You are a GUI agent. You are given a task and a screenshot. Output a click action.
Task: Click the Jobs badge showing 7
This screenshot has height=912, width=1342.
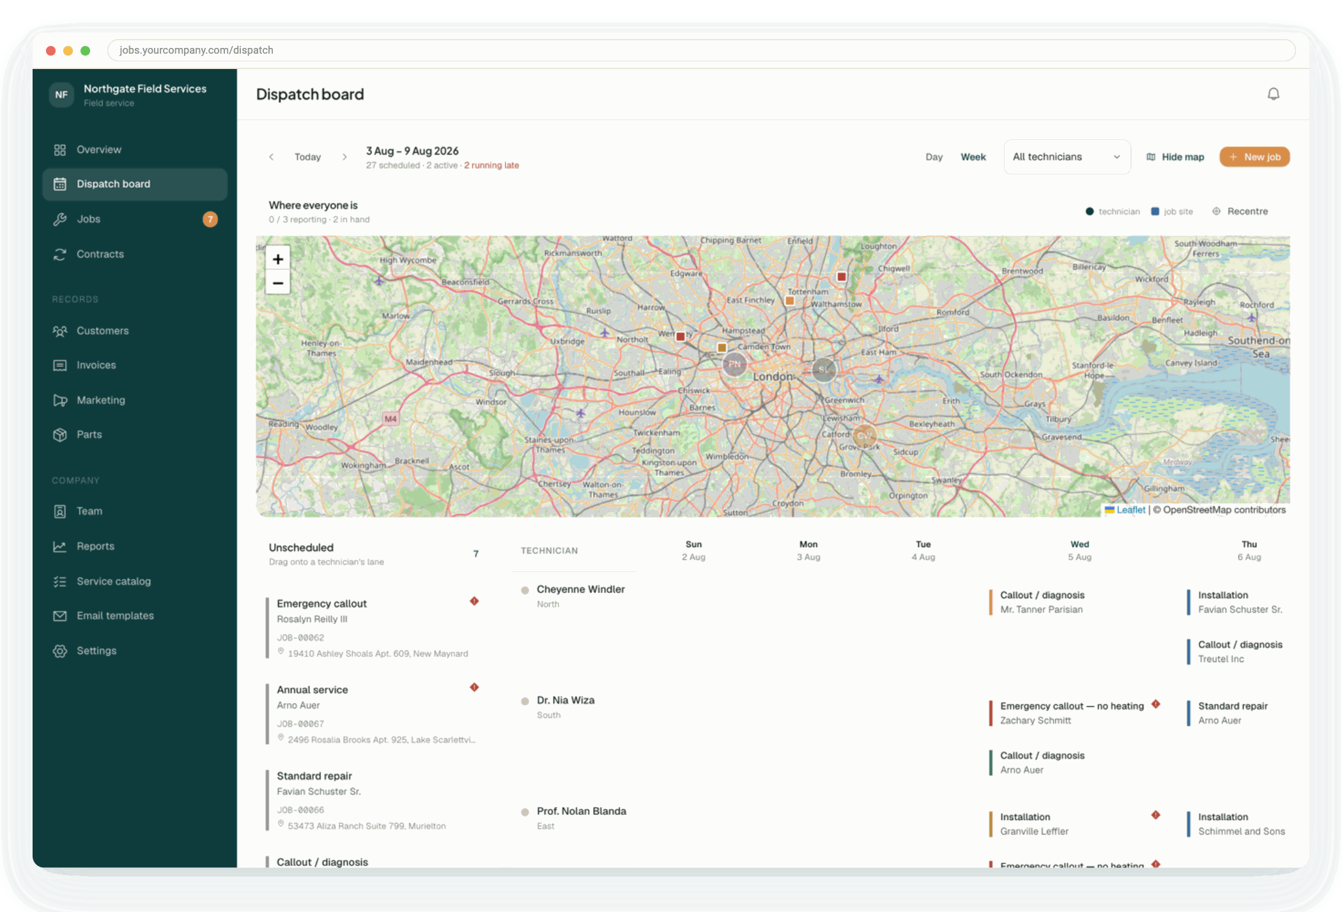tap(210, 219)
